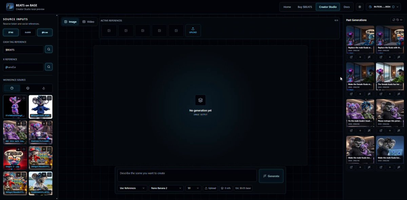The width and height of the screenshot is (407, 200).
Task: Search the $BEATS cash tag reference
Action: click(49, 49)
